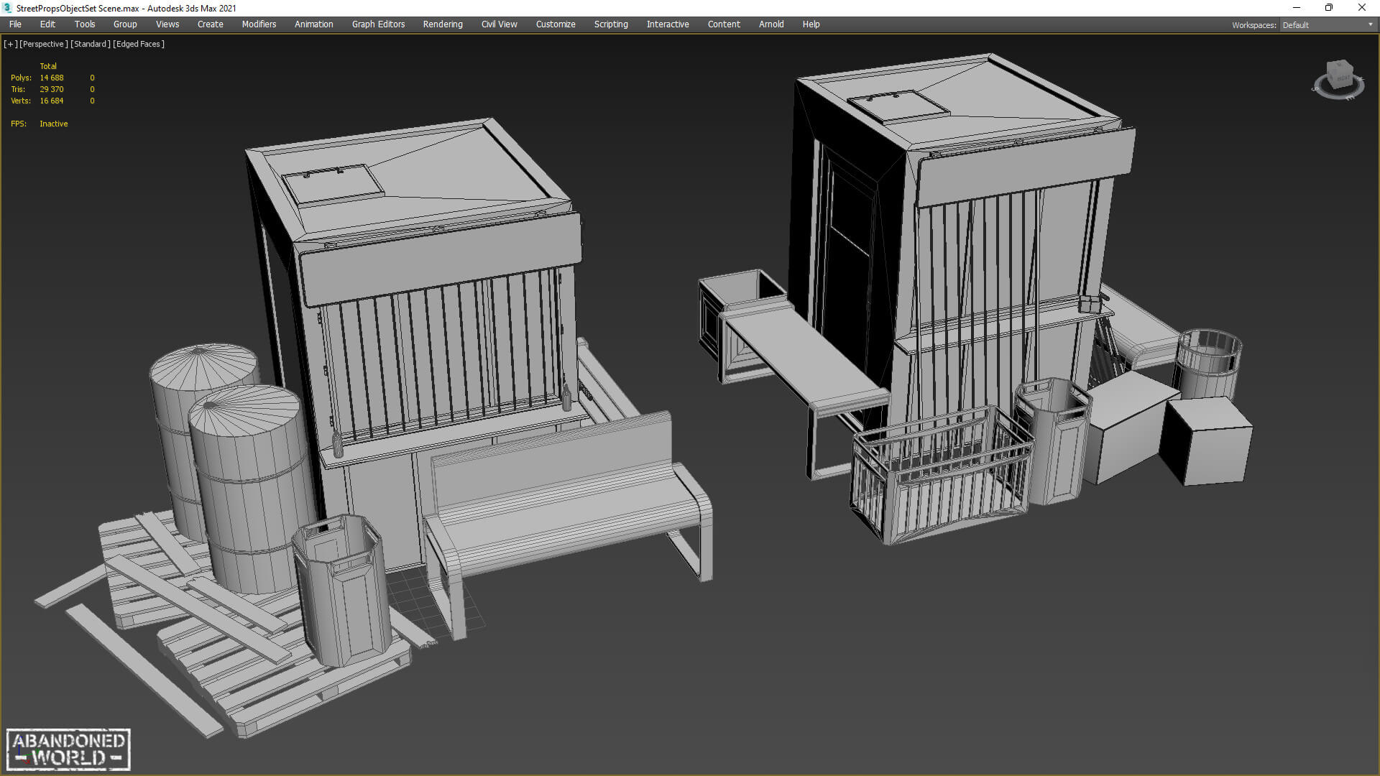Minimize the 3ds Max window
The image size is (1380, 776).
point(1297,8)
